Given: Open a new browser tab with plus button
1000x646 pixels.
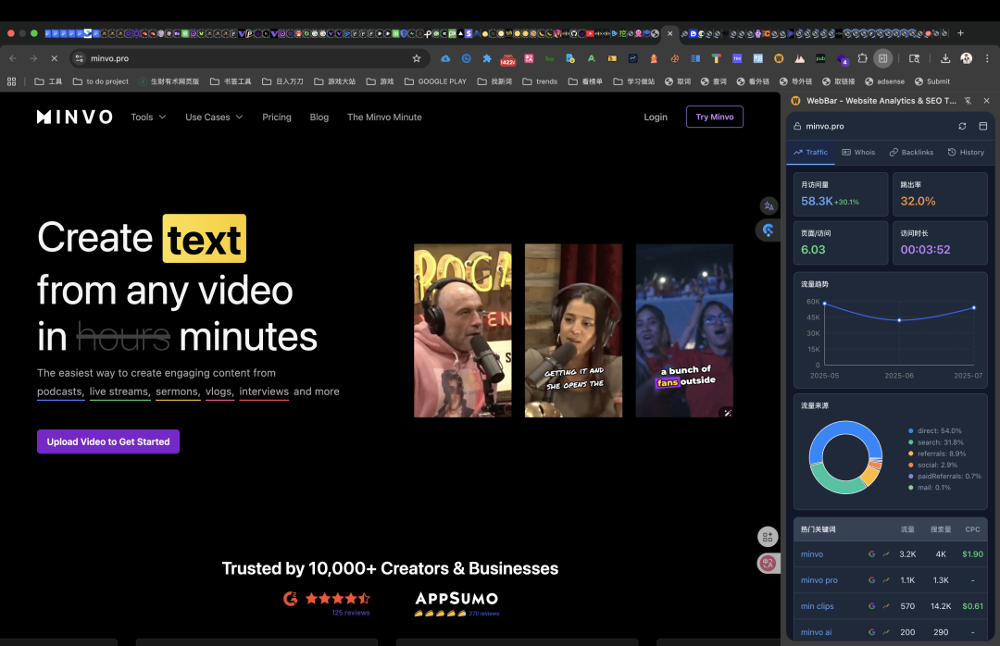Looking at the screenshot, I should pos(960,33).
